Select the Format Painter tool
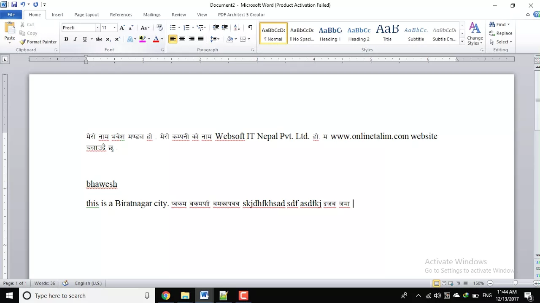The width and height of the screenshot is (540, 303). click(38, 42)
